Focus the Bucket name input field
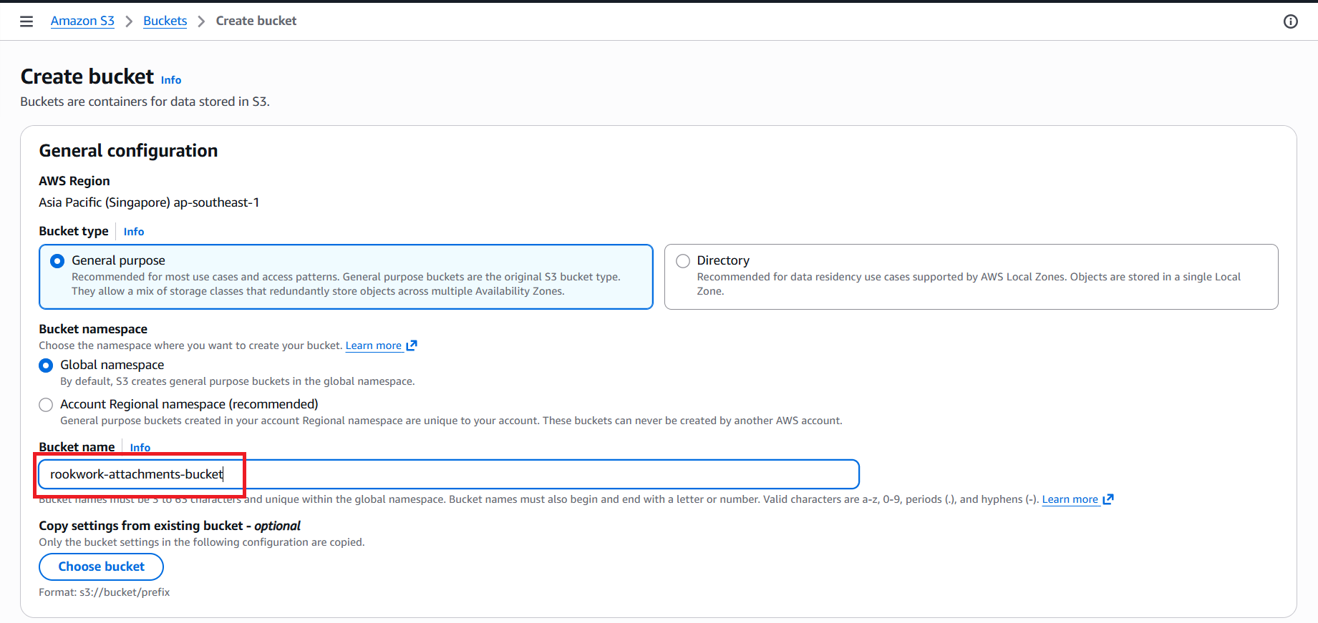1318x623 pixels. point(449,474)
